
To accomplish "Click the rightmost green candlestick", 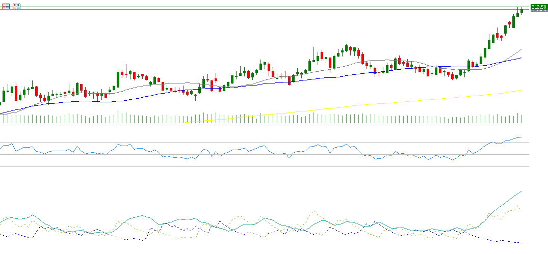I will tap(521, 11).
